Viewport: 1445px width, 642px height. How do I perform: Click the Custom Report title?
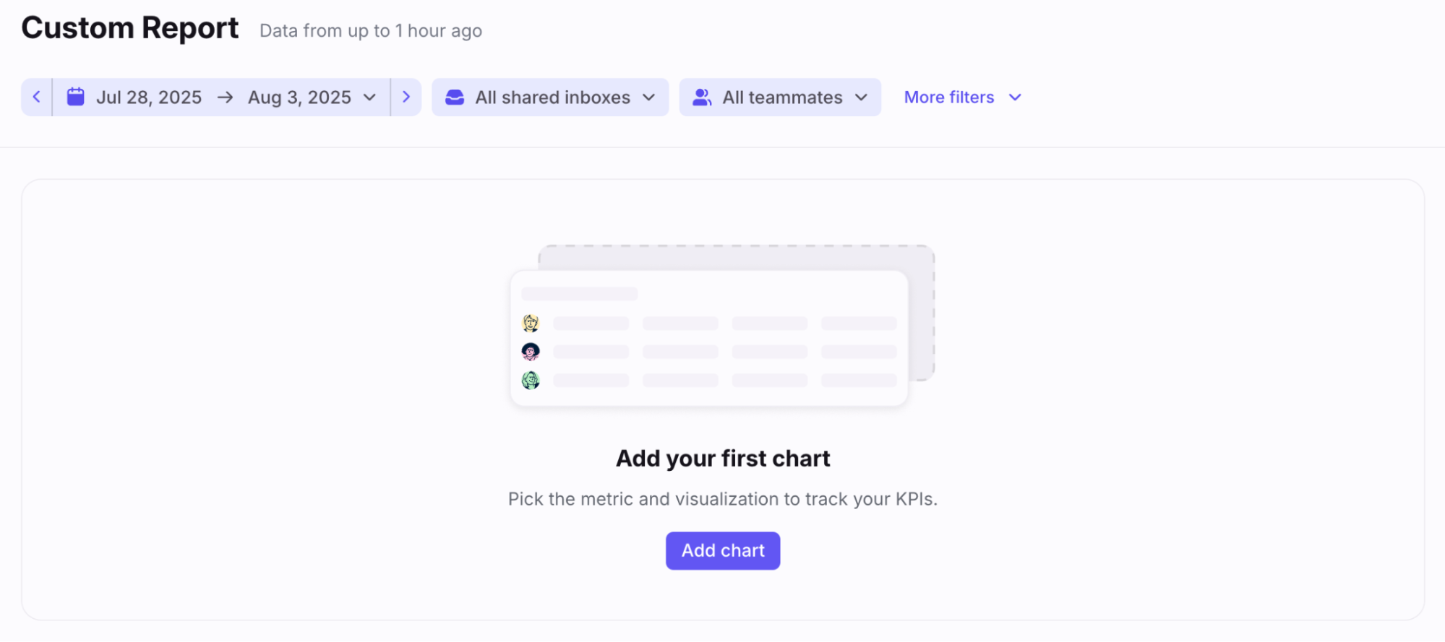[x=130, y=28]
